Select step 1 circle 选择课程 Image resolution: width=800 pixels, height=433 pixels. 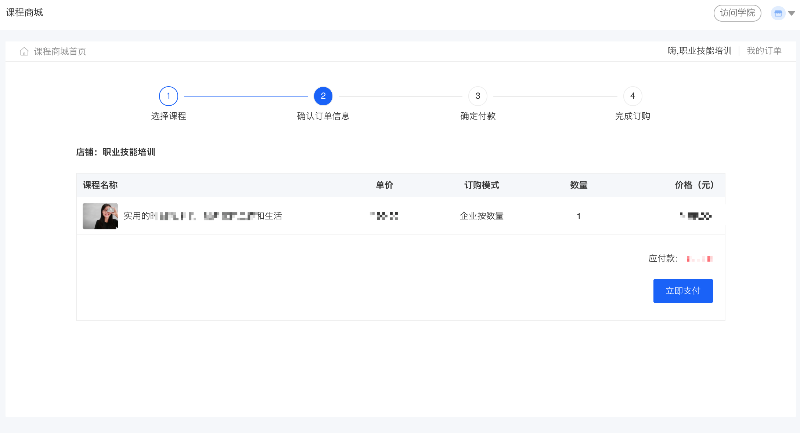(x=169, y=96)
